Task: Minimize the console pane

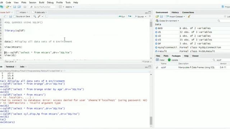Action: tap(146, 67)
